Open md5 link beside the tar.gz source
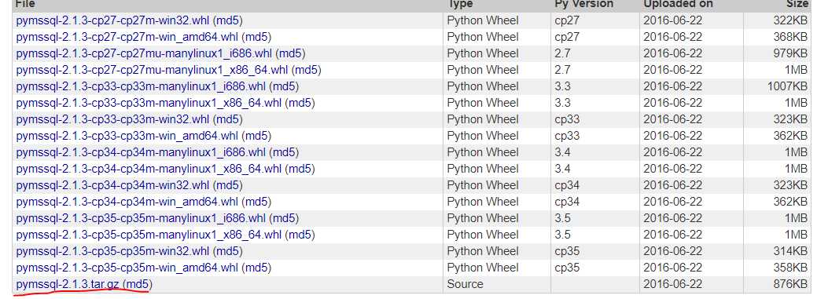Viewport: 817px width, 299px height. click(138, 284)
